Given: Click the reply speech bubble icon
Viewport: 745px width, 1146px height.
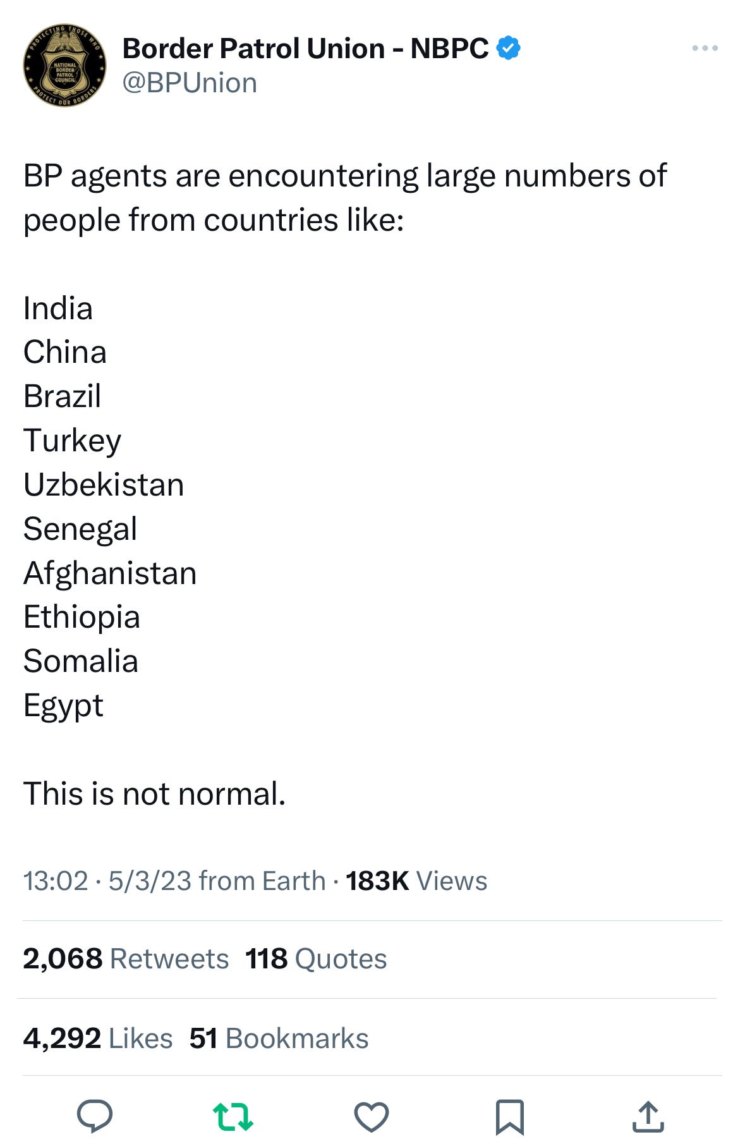Looking at the screenshot, I should (x=95, y=1116).
